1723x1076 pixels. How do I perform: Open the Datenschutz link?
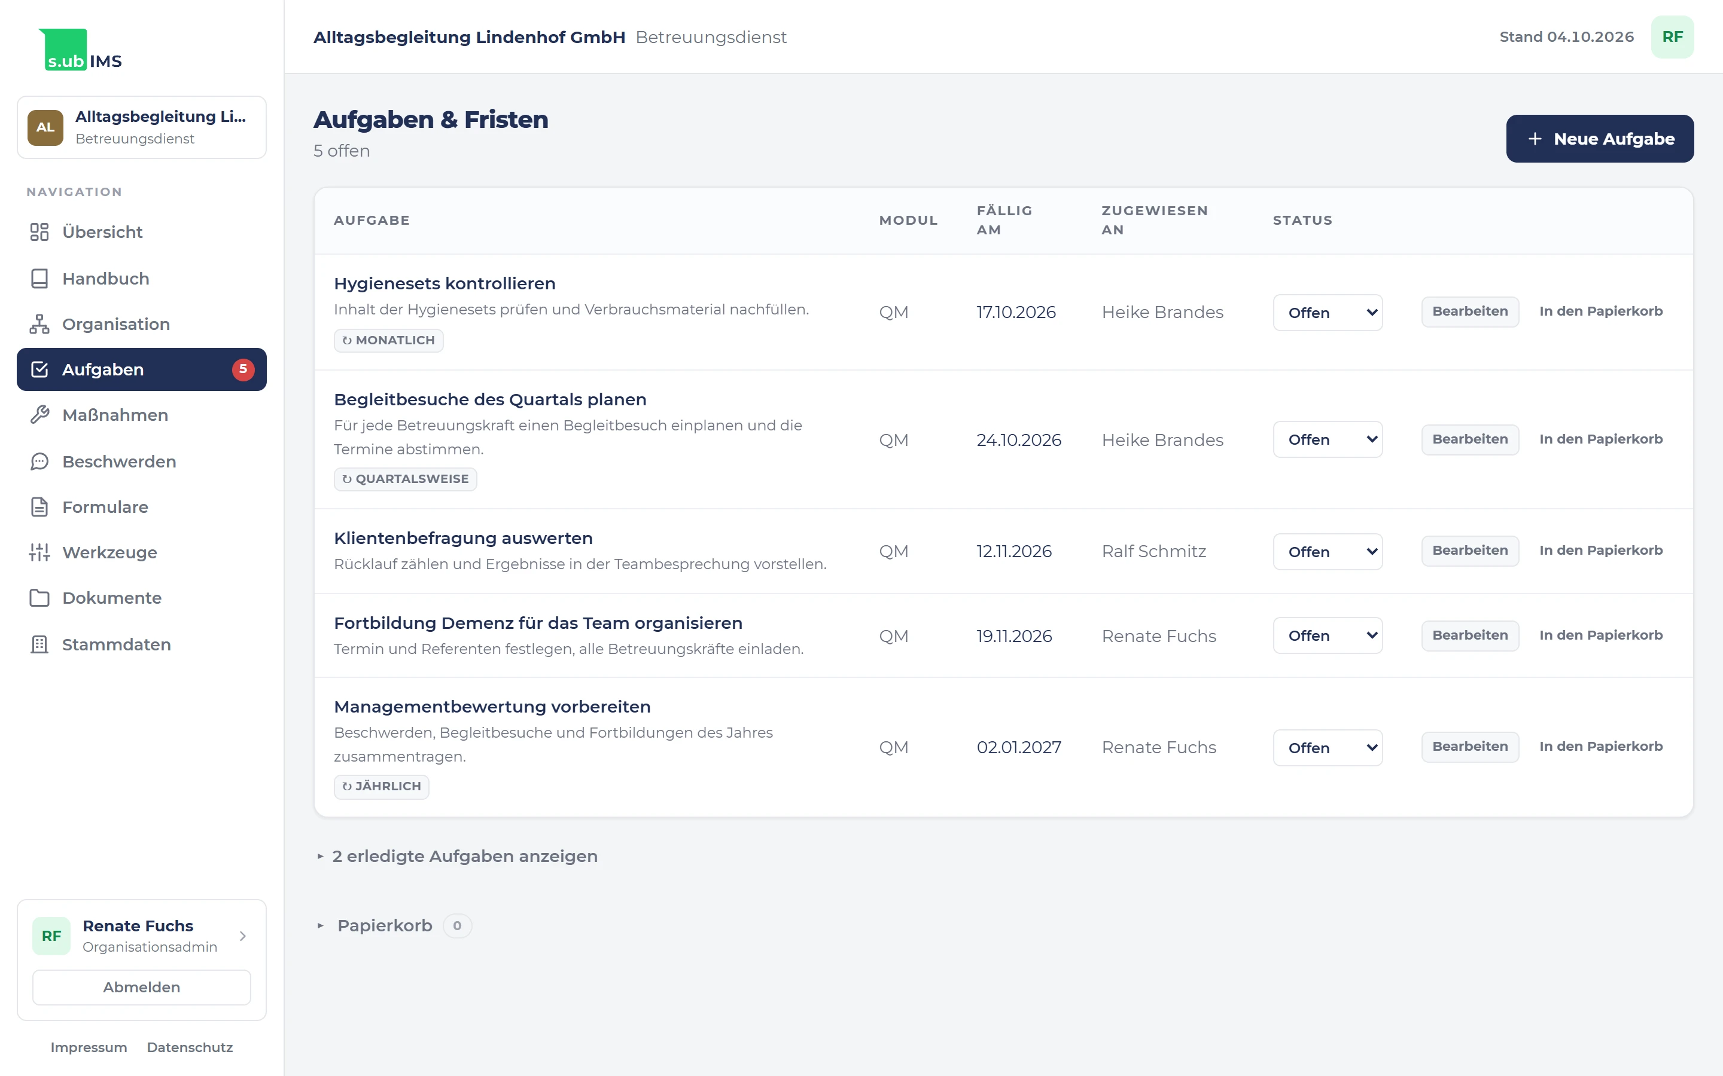coord(190,1047)
